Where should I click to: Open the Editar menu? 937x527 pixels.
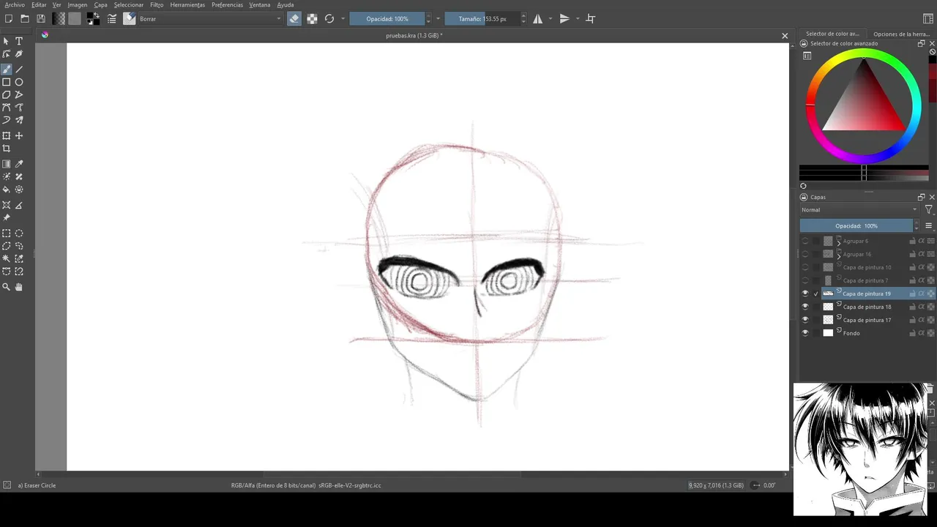39,4
